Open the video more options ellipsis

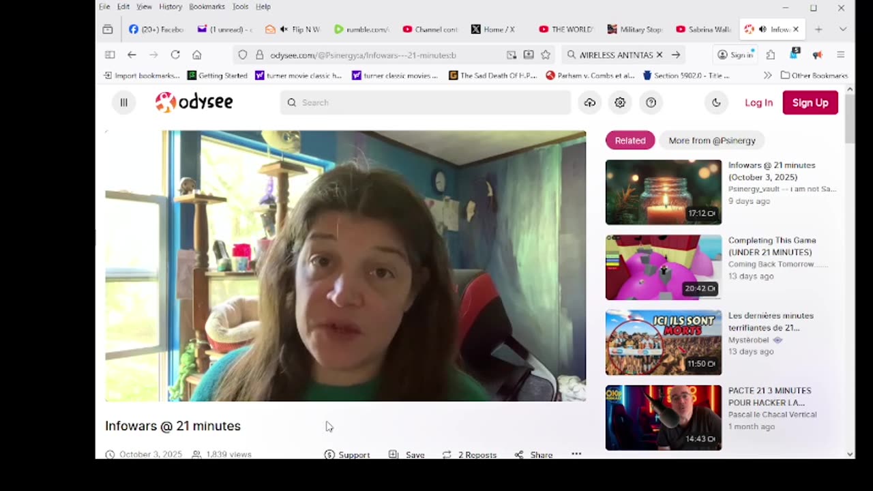point(576,454)
